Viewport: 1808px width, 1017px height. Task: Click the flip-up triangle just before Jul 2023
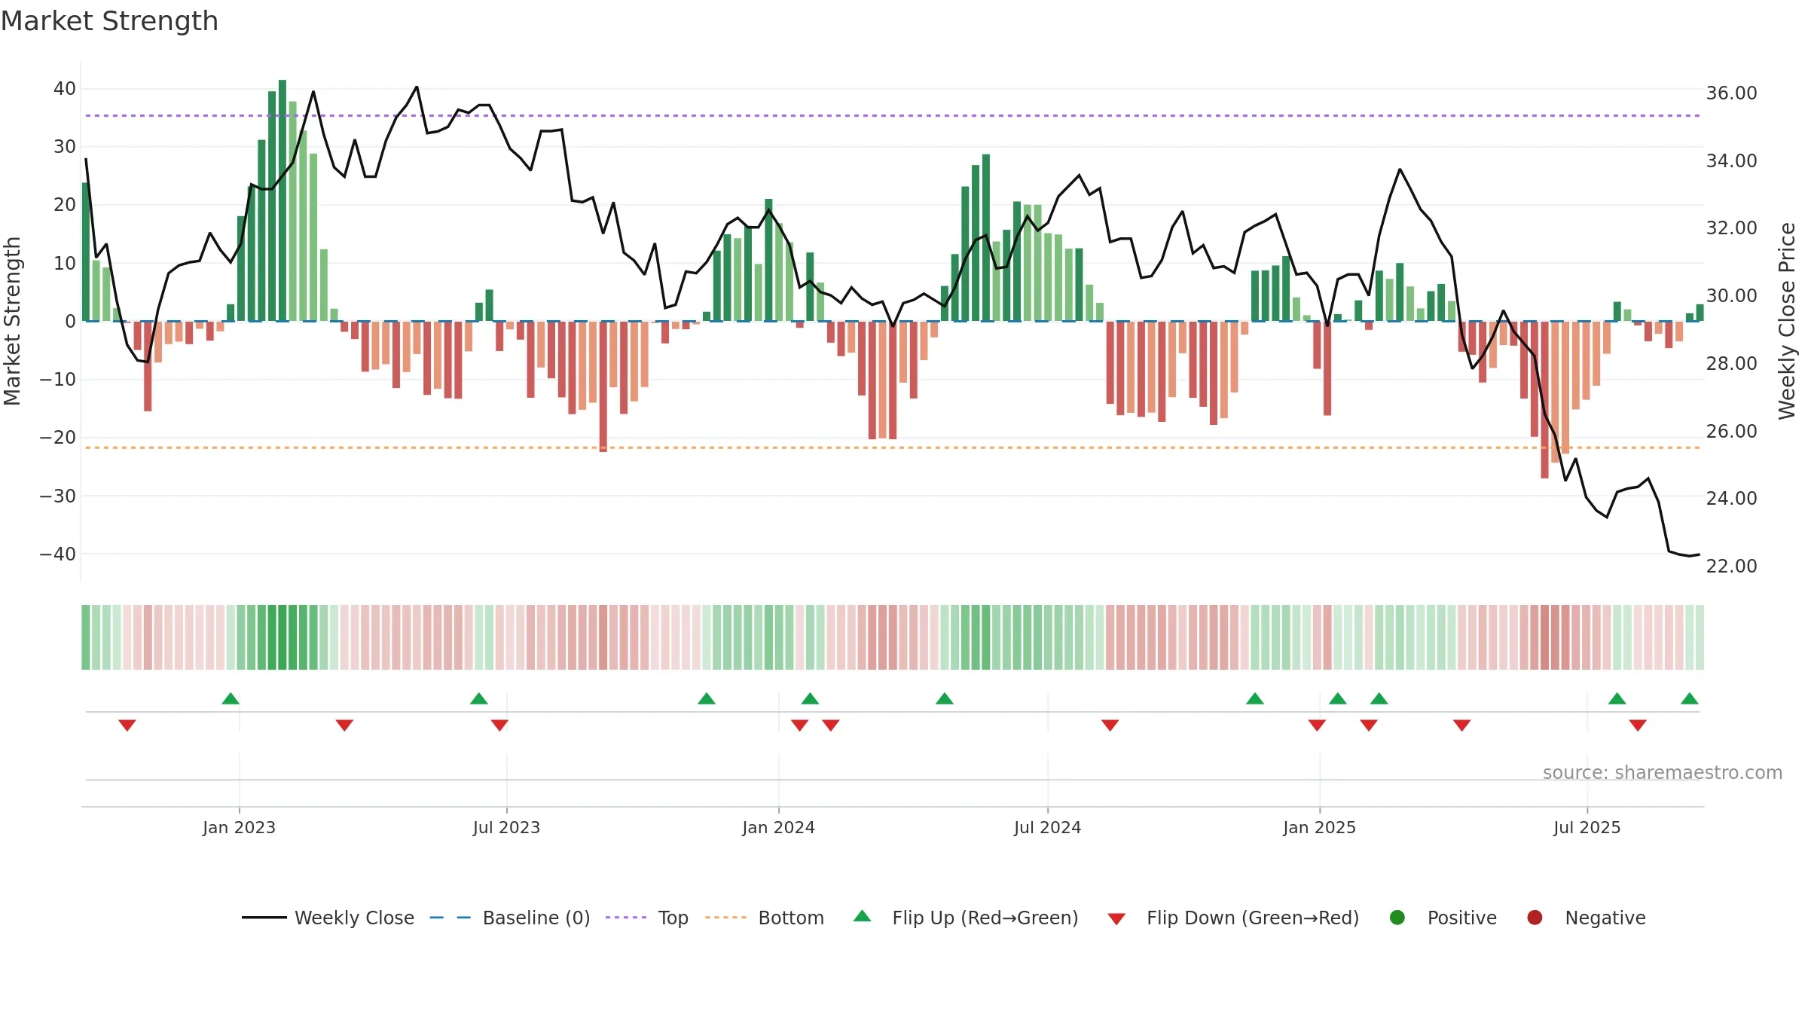479,698
